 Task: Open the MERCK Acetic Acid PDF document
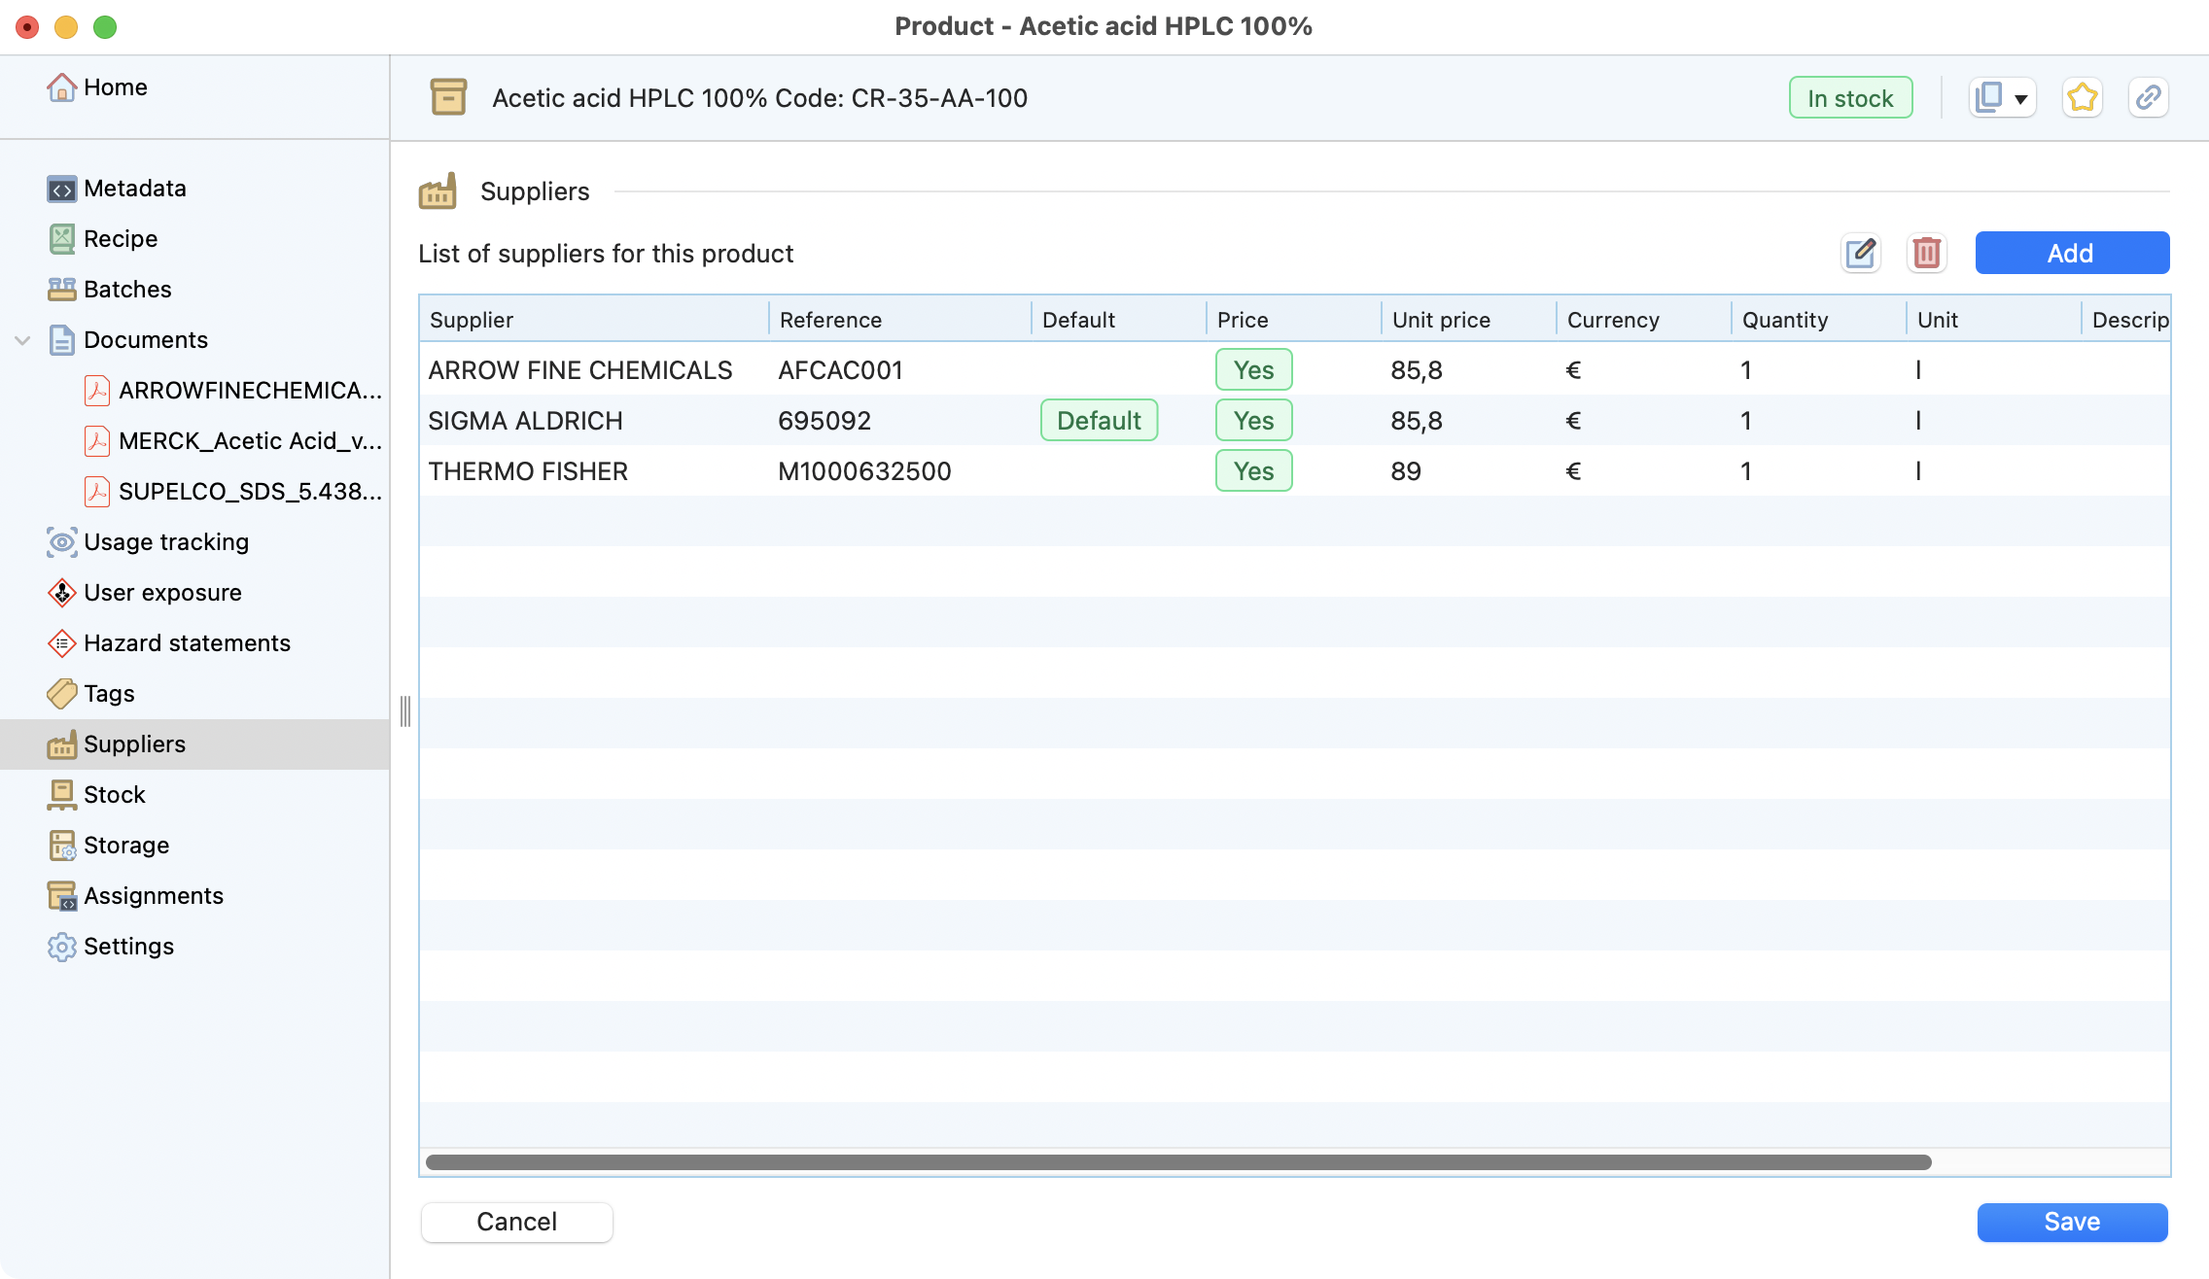coord(249,441)
